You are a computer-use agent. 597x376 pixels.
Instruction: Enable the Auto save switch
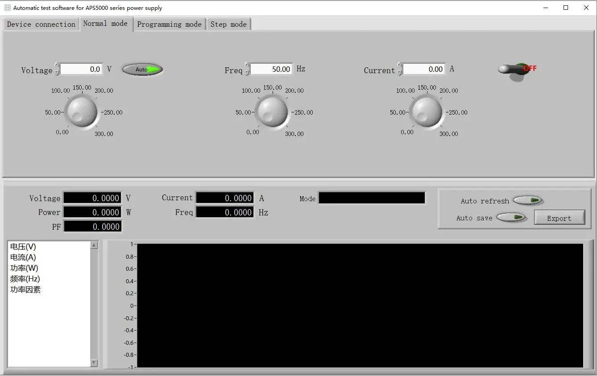[511, 218]
